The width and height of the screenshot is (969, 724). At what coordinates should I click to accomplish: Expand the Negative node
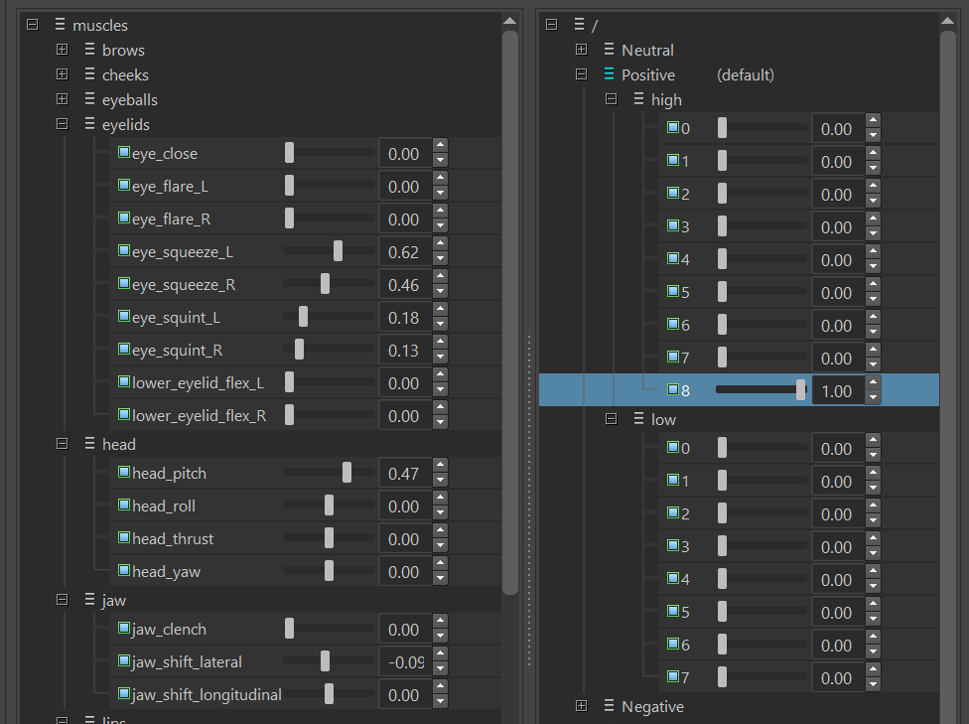click(x=581, y=706)
